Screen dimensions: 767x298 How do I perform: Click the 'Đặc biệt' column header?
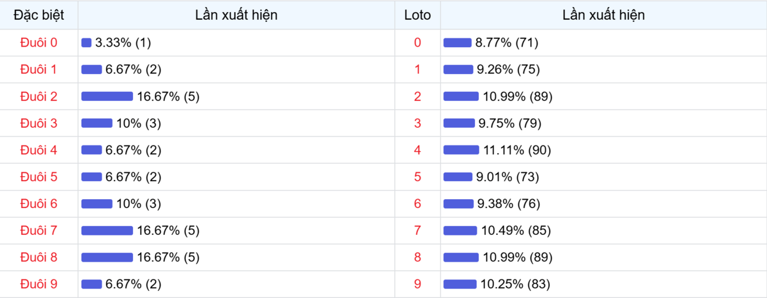point(39,15)
